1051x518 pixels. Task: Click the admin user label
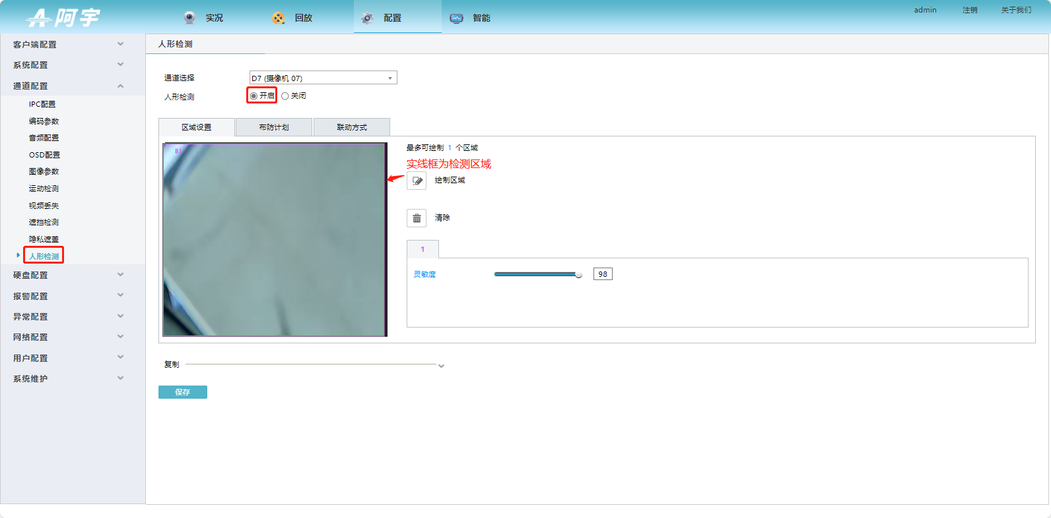[x=925, y=10]
